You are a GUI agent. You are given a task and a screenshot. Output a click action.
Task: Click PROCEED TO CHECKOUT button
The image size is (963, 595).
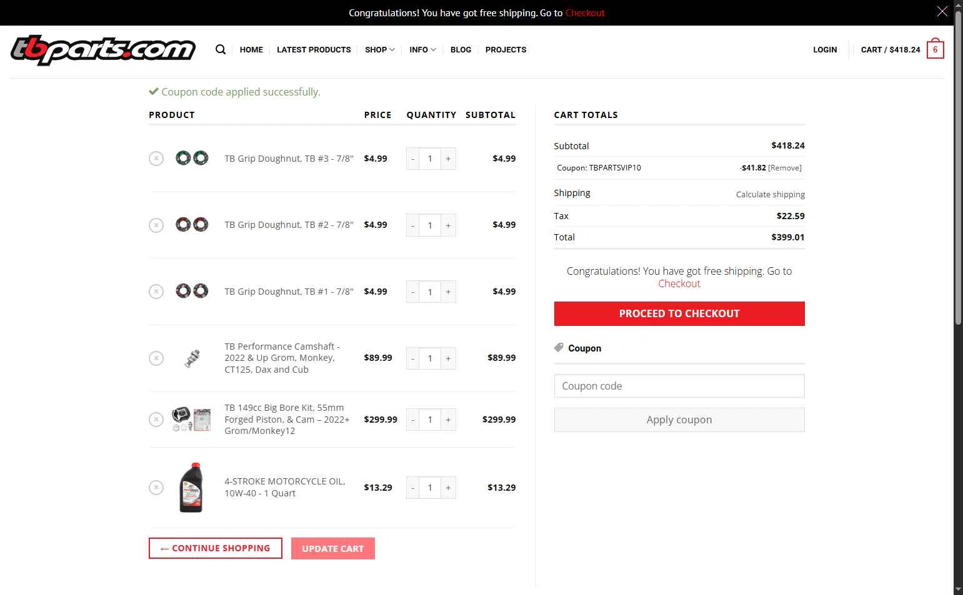pyautogui.click(x=679, y=313)
